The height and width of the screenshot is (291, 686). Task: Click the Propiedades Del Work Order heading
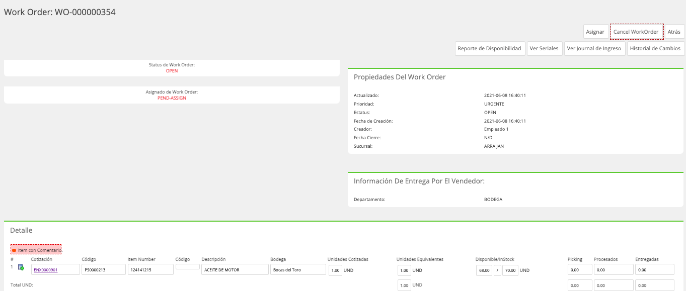point(400,77)
